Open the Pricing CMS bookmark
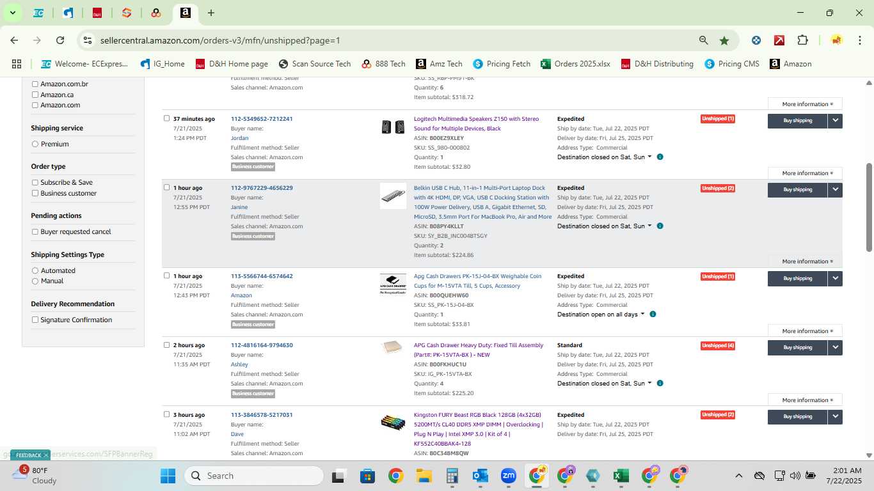Viewport: 874px width, 491px height. click(x=731, y=64)
